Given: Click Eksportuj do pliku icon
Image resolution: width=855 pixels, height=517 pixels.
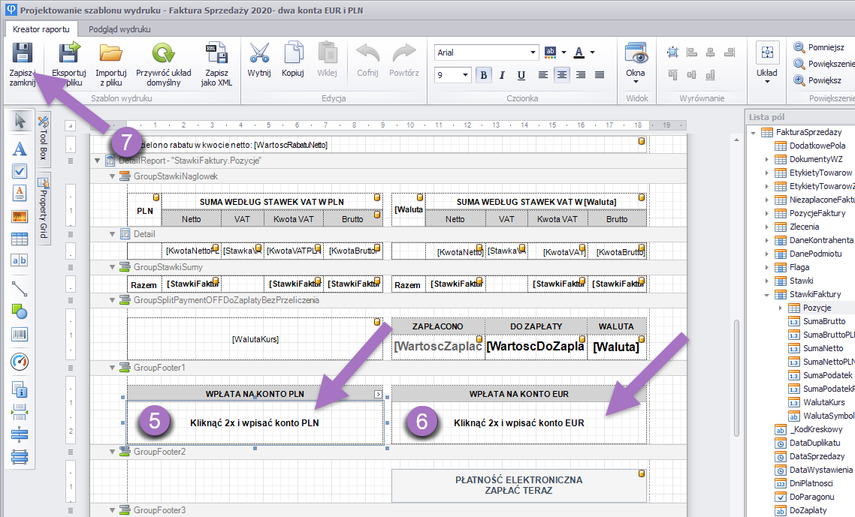Looking at the screenshot, I should (68, 54).
